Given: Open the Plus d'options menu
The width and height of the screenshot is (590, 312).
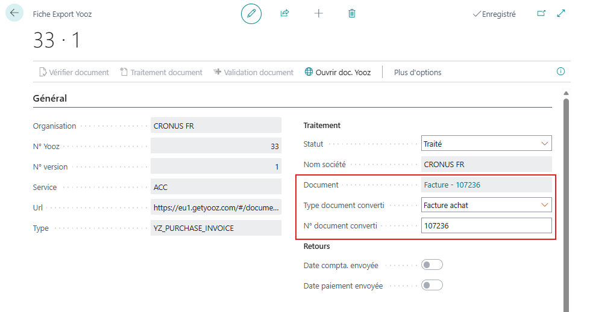Looking at the screenshot, I should 418,72.
